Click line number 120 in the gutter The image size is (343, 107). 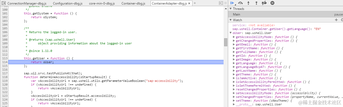4,85
